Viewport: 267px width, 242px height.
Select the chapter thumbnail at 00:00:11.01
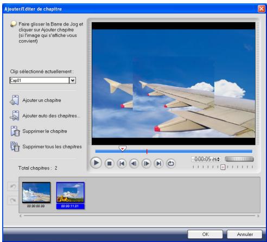pos(70,192)
